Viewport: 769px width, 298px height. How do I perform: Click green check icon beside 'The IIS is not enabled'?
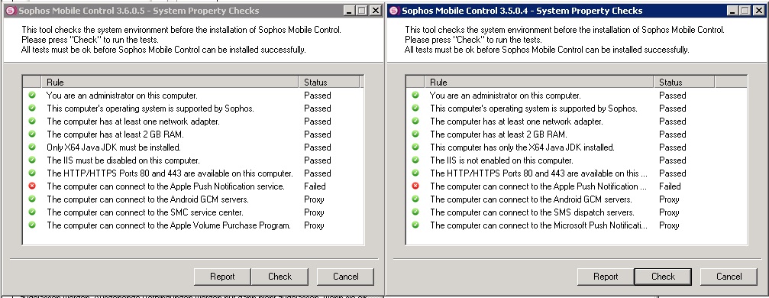click(x=415, y=160)
